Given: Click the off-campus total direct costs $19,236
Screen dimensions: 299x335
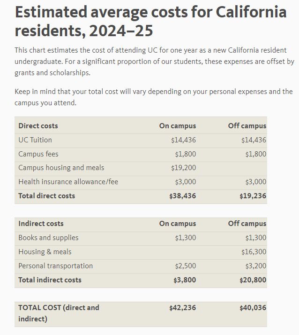Looking at the screenshot, I should click(x=253, y=196).
